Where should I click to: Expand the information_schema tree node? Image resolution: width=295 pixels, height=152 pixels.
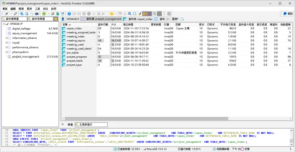coord(7,38)
